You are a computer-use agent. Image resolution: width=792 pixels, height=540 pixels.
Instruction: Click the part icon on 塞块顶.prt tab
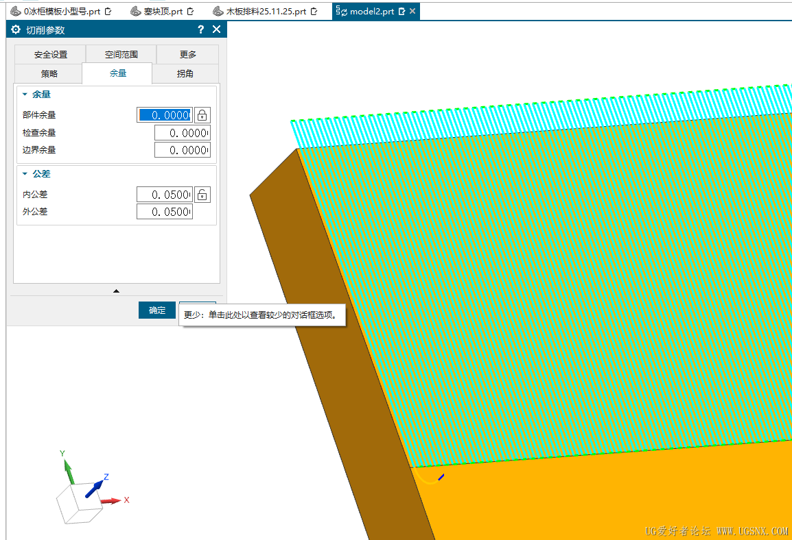[x=135, y=11]
